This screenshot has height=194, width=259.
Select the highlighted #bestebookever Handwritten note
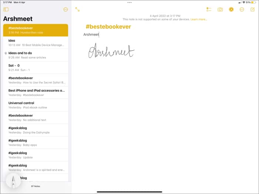point(36,30)
